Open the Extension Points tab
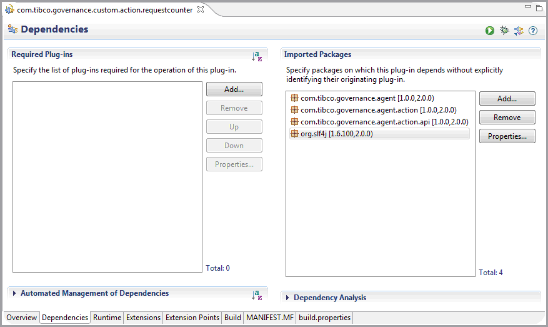Viewport: 548px width, 327px height. pos(192,318)
